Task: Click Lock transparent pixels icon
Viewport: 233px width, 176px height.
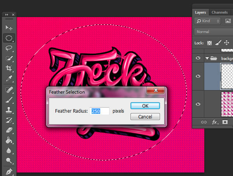Action: click(210, 43)
